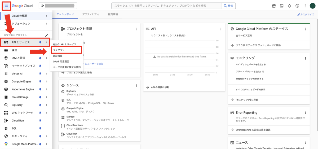Select API とサービス in sidebar
The height and width of the screenshot is (149, 318).
coord(25,42)
